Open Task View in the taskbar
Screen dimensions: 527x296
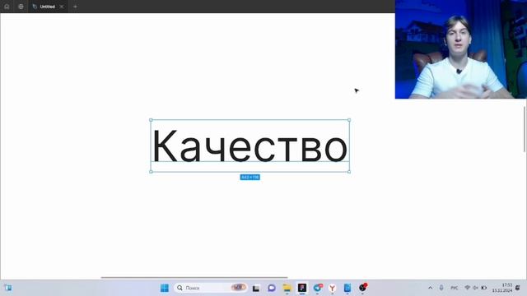tap(256, 288)
